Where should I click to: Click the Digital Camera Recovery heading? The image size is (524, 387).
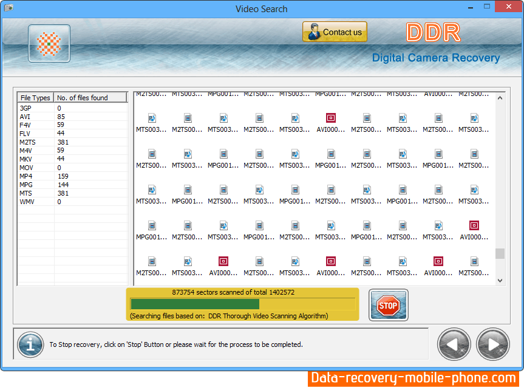[436, 58]
